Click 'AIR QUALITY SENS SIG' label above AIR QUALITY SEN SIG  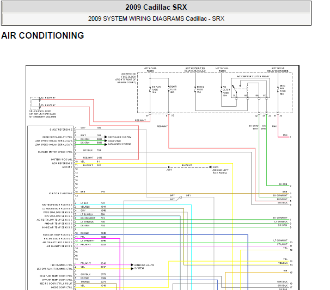[57, 243]
